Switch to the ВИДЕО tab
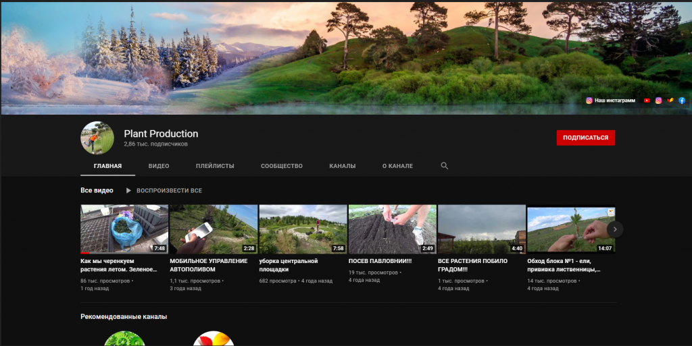 pos(159,166)
